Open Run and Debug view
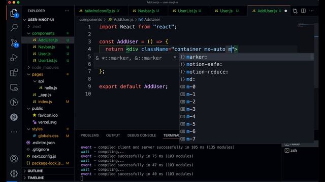Screen dimensions: 325x182 coord(14,58)
